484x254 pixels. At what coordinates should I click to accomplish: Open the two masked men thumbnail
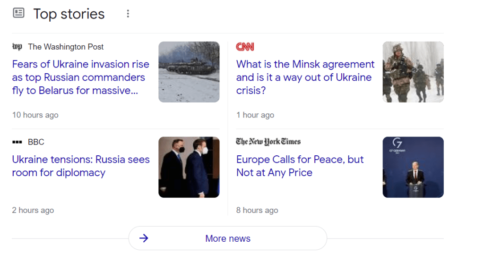click(x=189, y=167)
